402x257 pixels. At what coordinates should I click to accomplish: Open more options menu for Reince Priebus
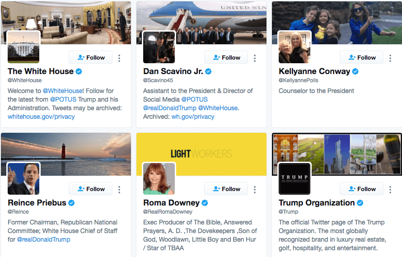[x=119, y=189]
